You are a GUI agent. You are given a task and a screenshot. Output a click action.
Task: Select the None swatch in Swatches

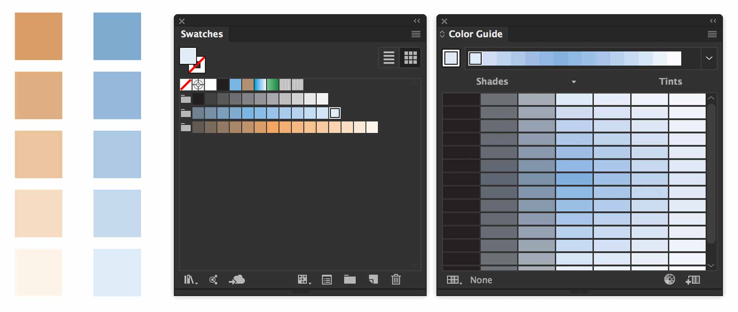coord(186,85)
